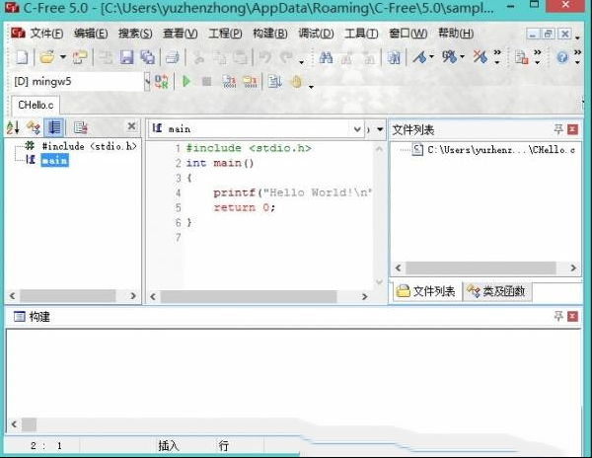Run the program with green play icon
592x458 pixels.
pos(186,81)
